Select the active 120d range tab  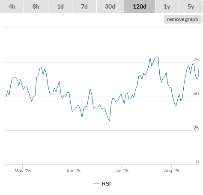(140, 6)
